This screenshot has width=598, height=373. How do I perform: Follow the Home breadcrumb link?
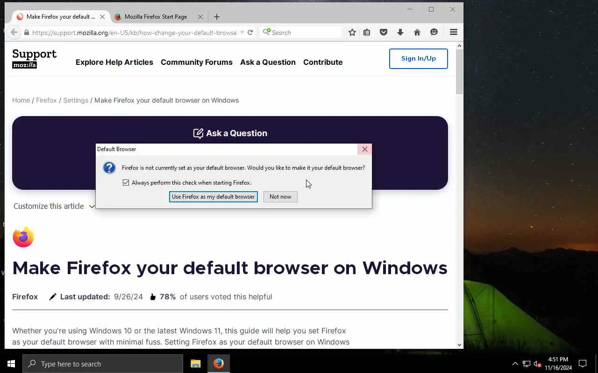coord(21,100)
